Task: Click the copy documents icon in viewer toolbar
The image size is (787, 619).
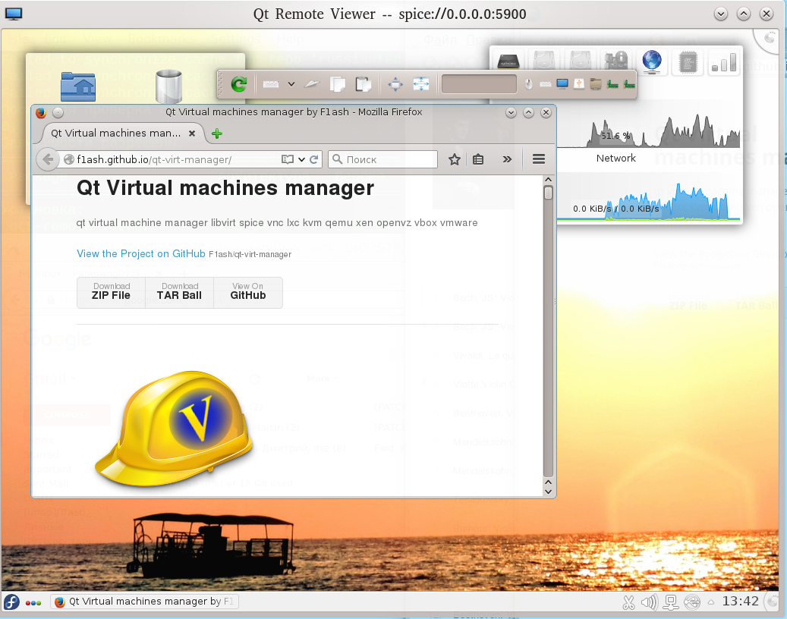Action: (x=337, y=84)
